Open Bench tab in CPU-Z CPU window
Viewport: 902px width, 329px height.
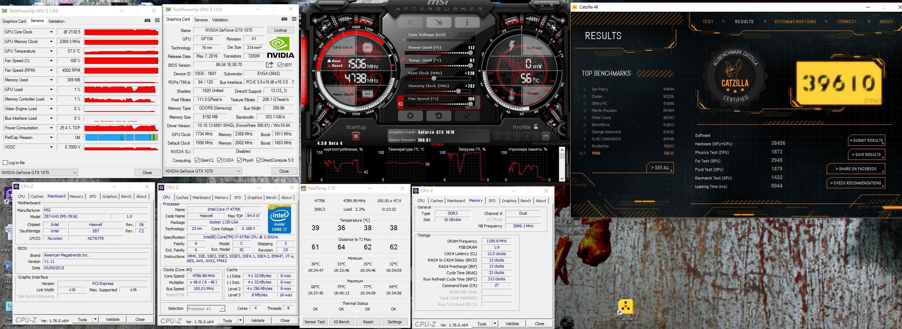click(271, 198)
